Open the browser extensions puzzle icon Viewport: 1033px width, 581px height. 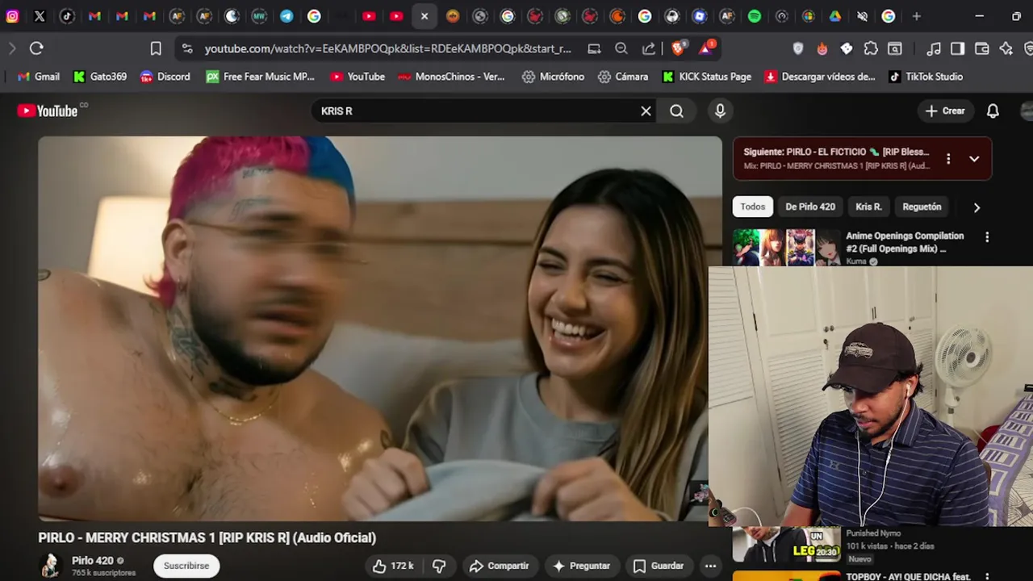(x=871, y=48)
